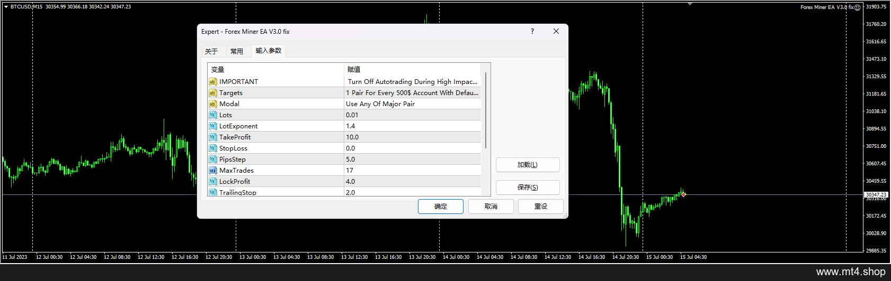
Task: Click the 重设 reset button
Action: [541, 207]
